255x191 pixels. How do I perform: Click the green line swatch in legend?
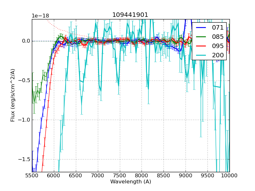(x=201, y=37)
